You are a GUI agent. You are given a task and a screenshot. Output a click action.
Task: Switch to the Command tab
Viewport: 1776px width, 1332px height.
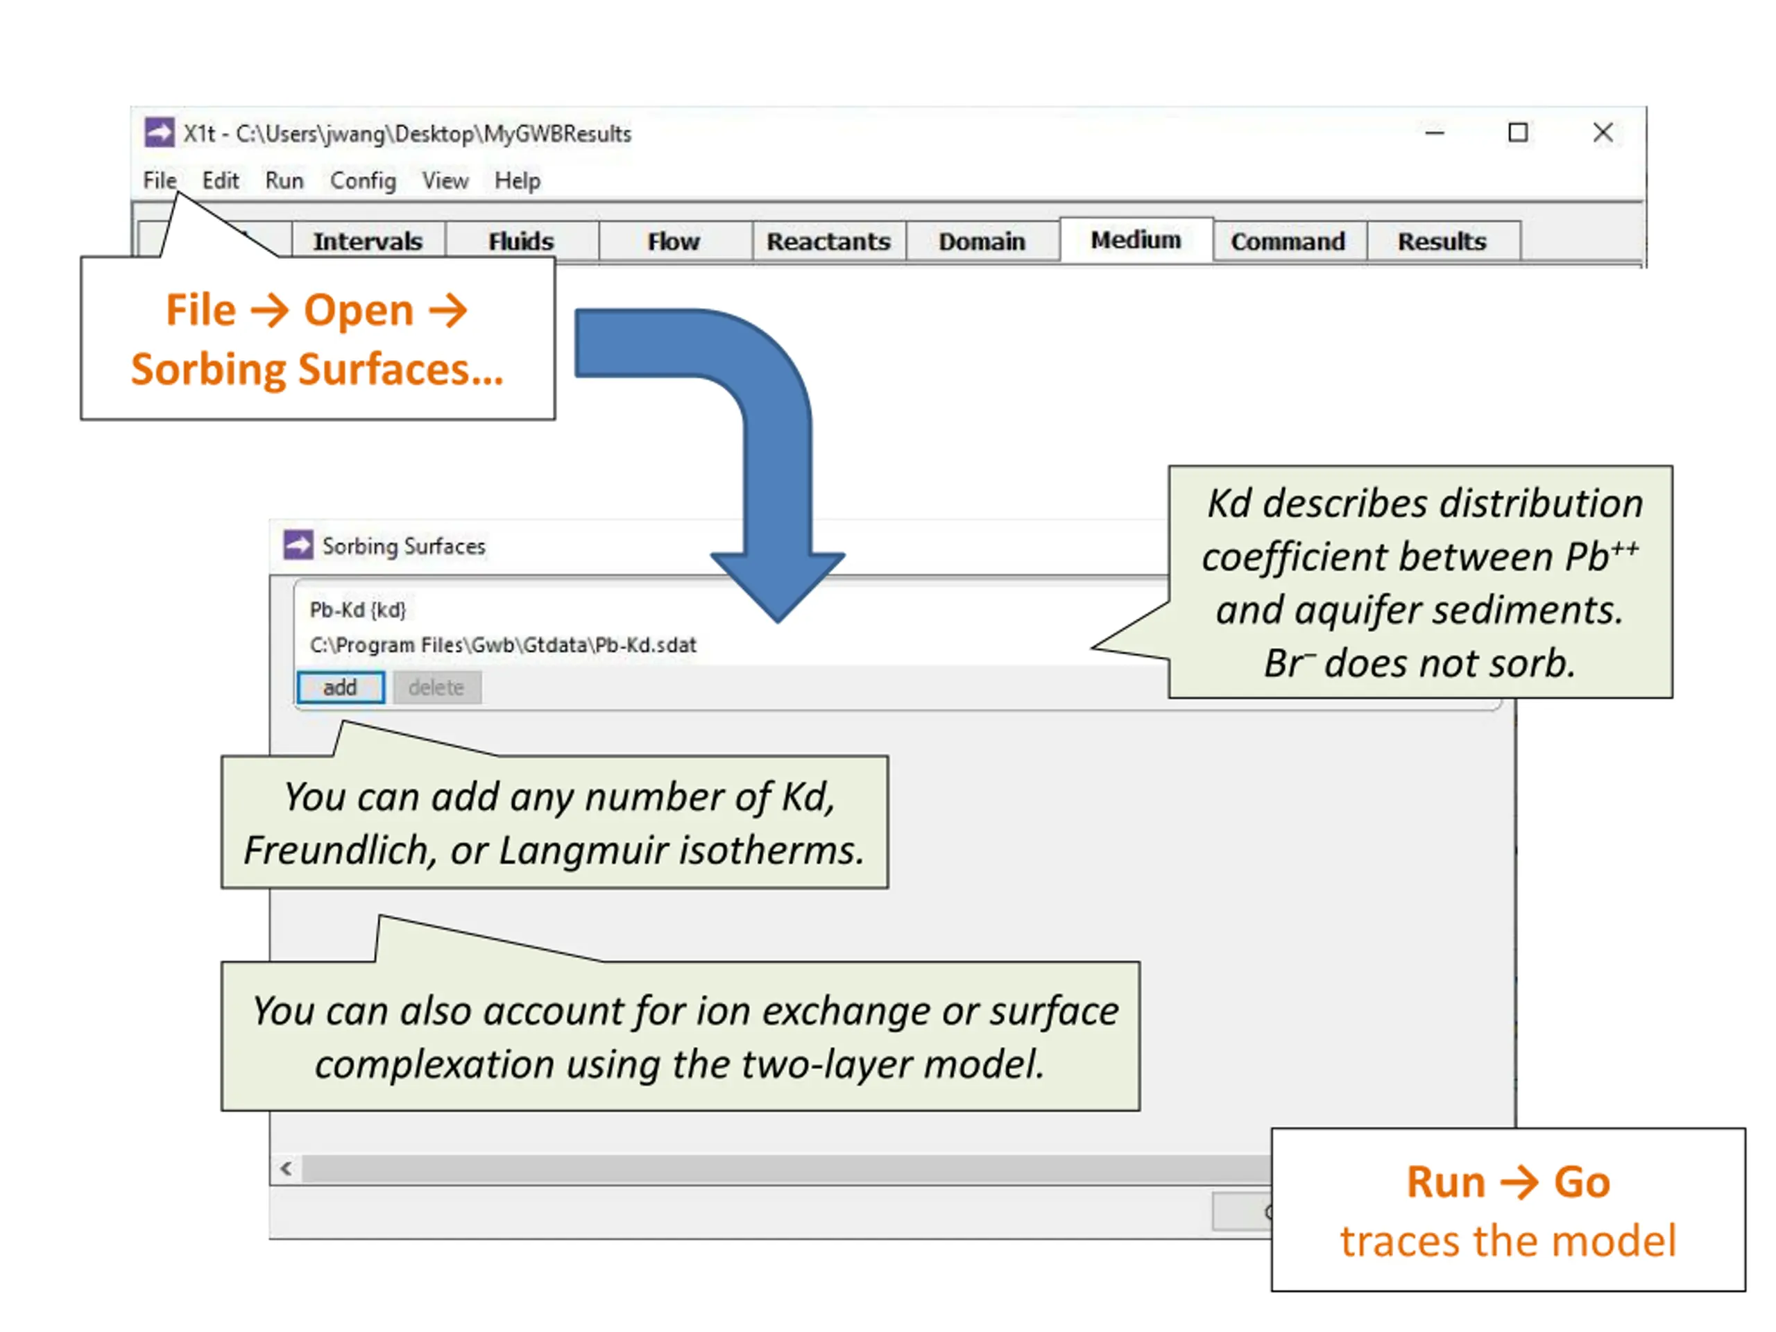tap(1289, 241)
